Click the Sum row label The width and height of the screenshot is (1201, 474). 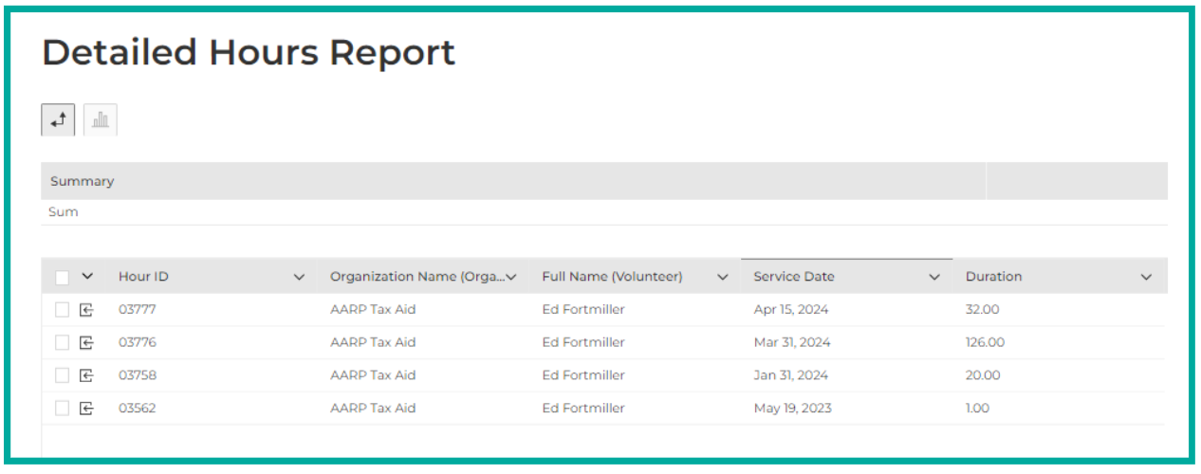point(64,212)
